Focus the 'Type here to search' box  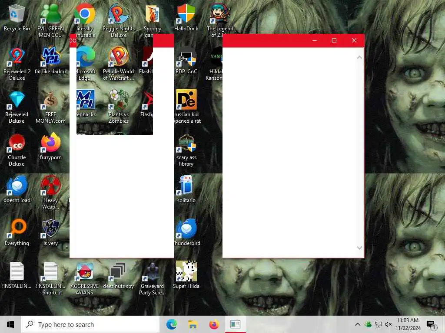click(x=90, y=324)
